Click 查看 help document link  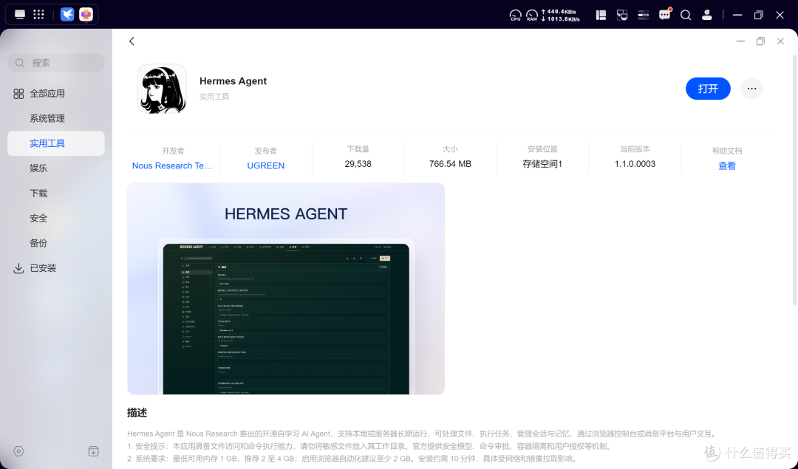click(727, 166)
